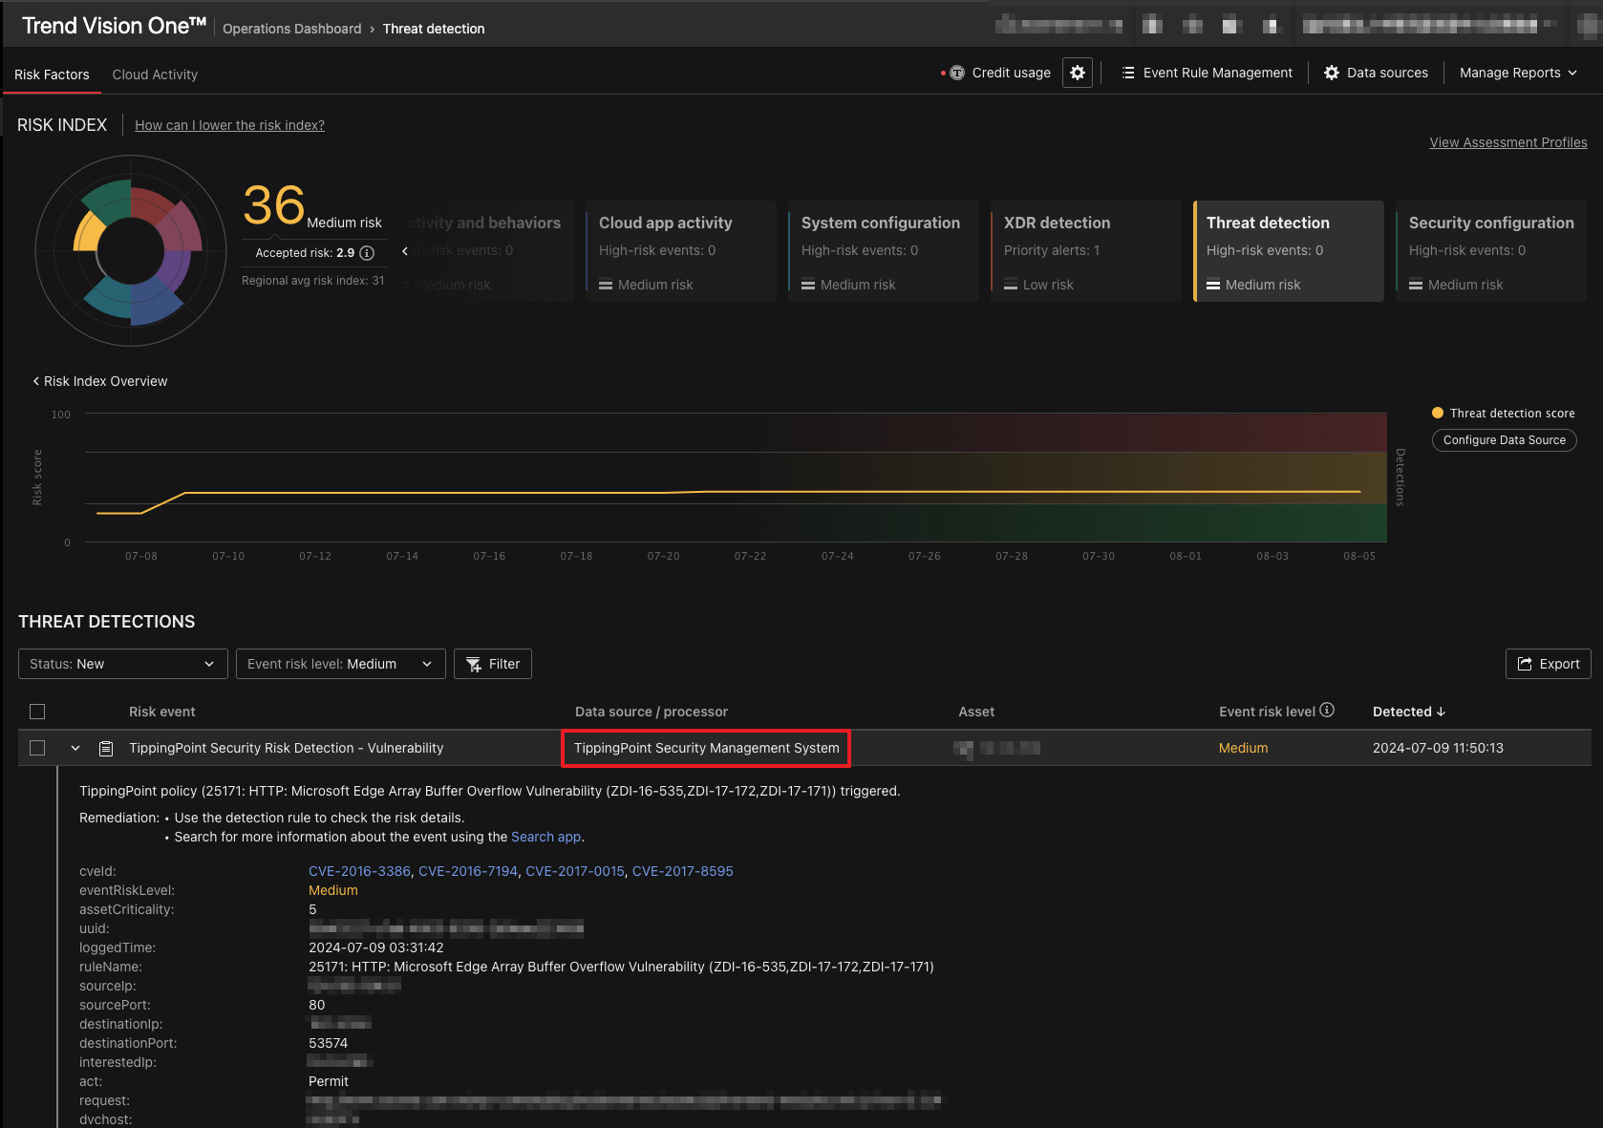Open CVE-2016-3386 link

point(359,871)
